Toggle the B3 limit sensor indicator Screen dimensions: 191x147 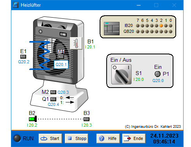[x=86, y=119]
